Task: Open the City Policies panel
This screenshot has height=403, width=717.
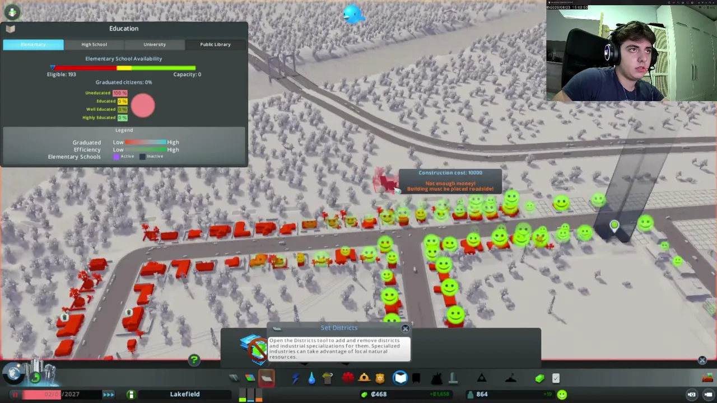Action: point(556,378)
